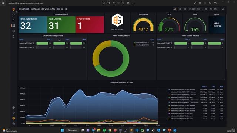Sort traffic legend by Last column
237x133 pixels.
[x=204, y=87]
